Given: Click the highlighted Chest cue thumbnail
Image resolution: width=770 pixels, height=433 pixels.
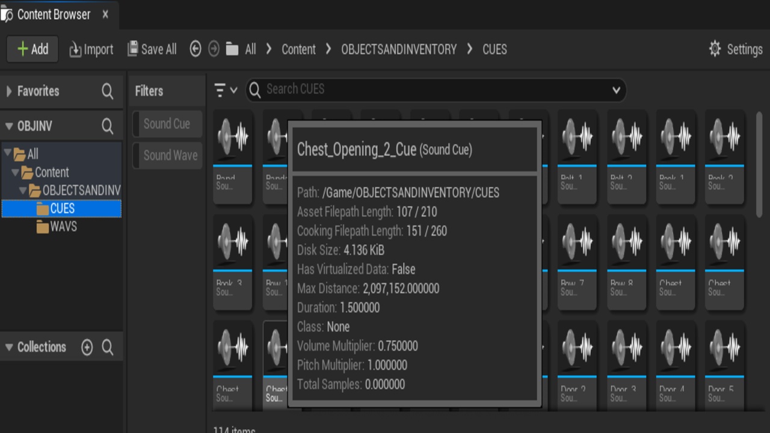Looking at the screenshot, I should tap(276, 366).
